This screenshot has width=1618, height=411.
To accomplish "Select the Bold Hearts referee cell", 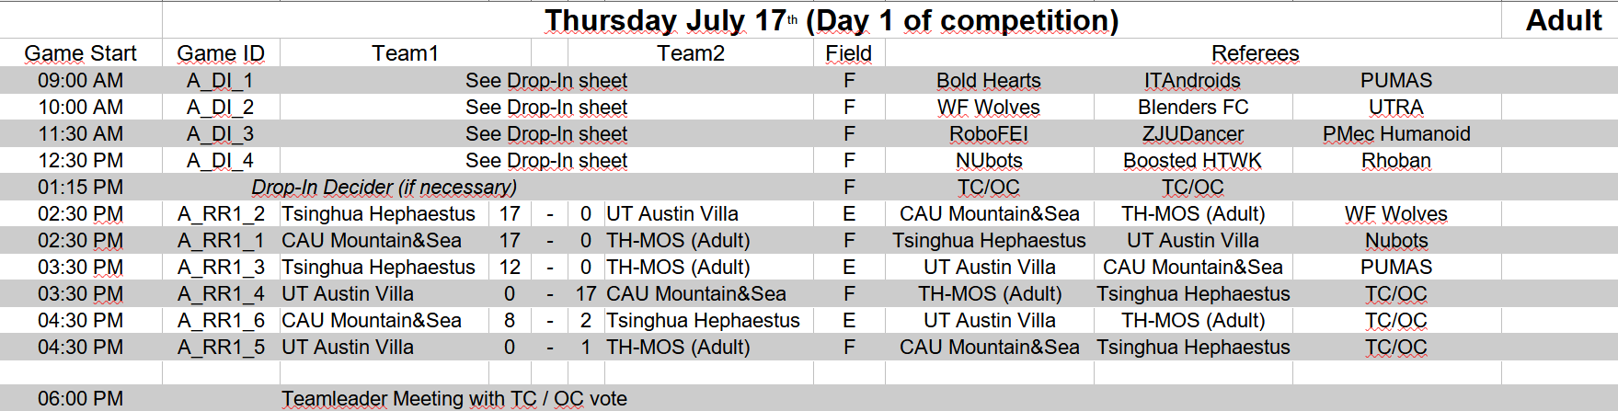I will (x=989, y=80).
